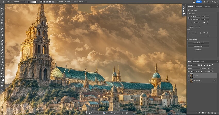Open the Gradient type dropdown
Screen dimensions: 219x115
click(19, 2)
